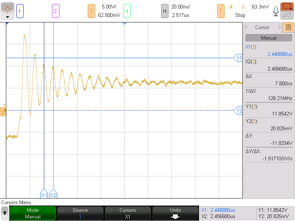The height and width of the screenshot is (221, 295).
Task: Click the Manual cursor mode button
Action: point(269,38)
